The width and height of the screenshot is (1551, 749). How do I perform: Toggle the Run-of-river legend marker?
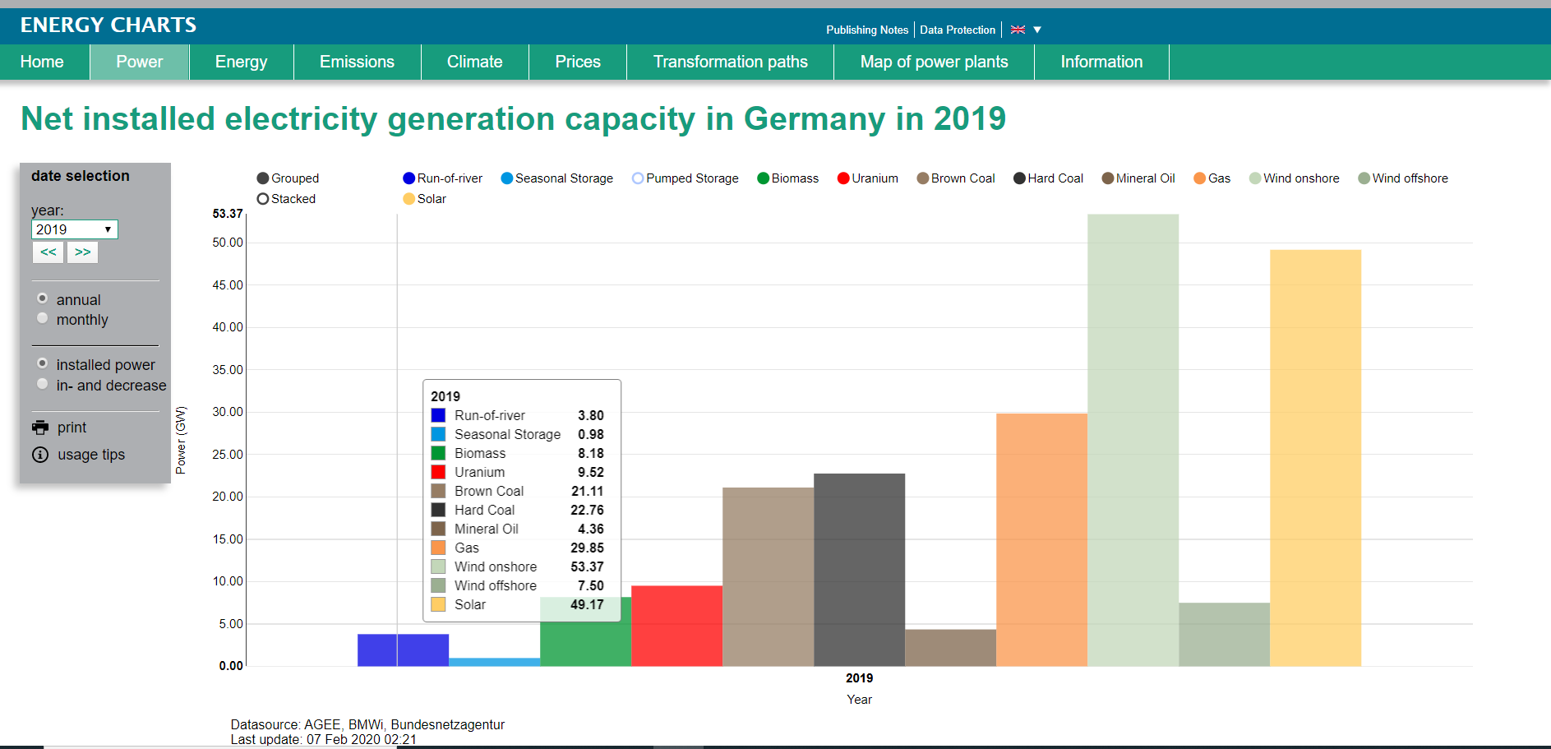pos(409,178)
